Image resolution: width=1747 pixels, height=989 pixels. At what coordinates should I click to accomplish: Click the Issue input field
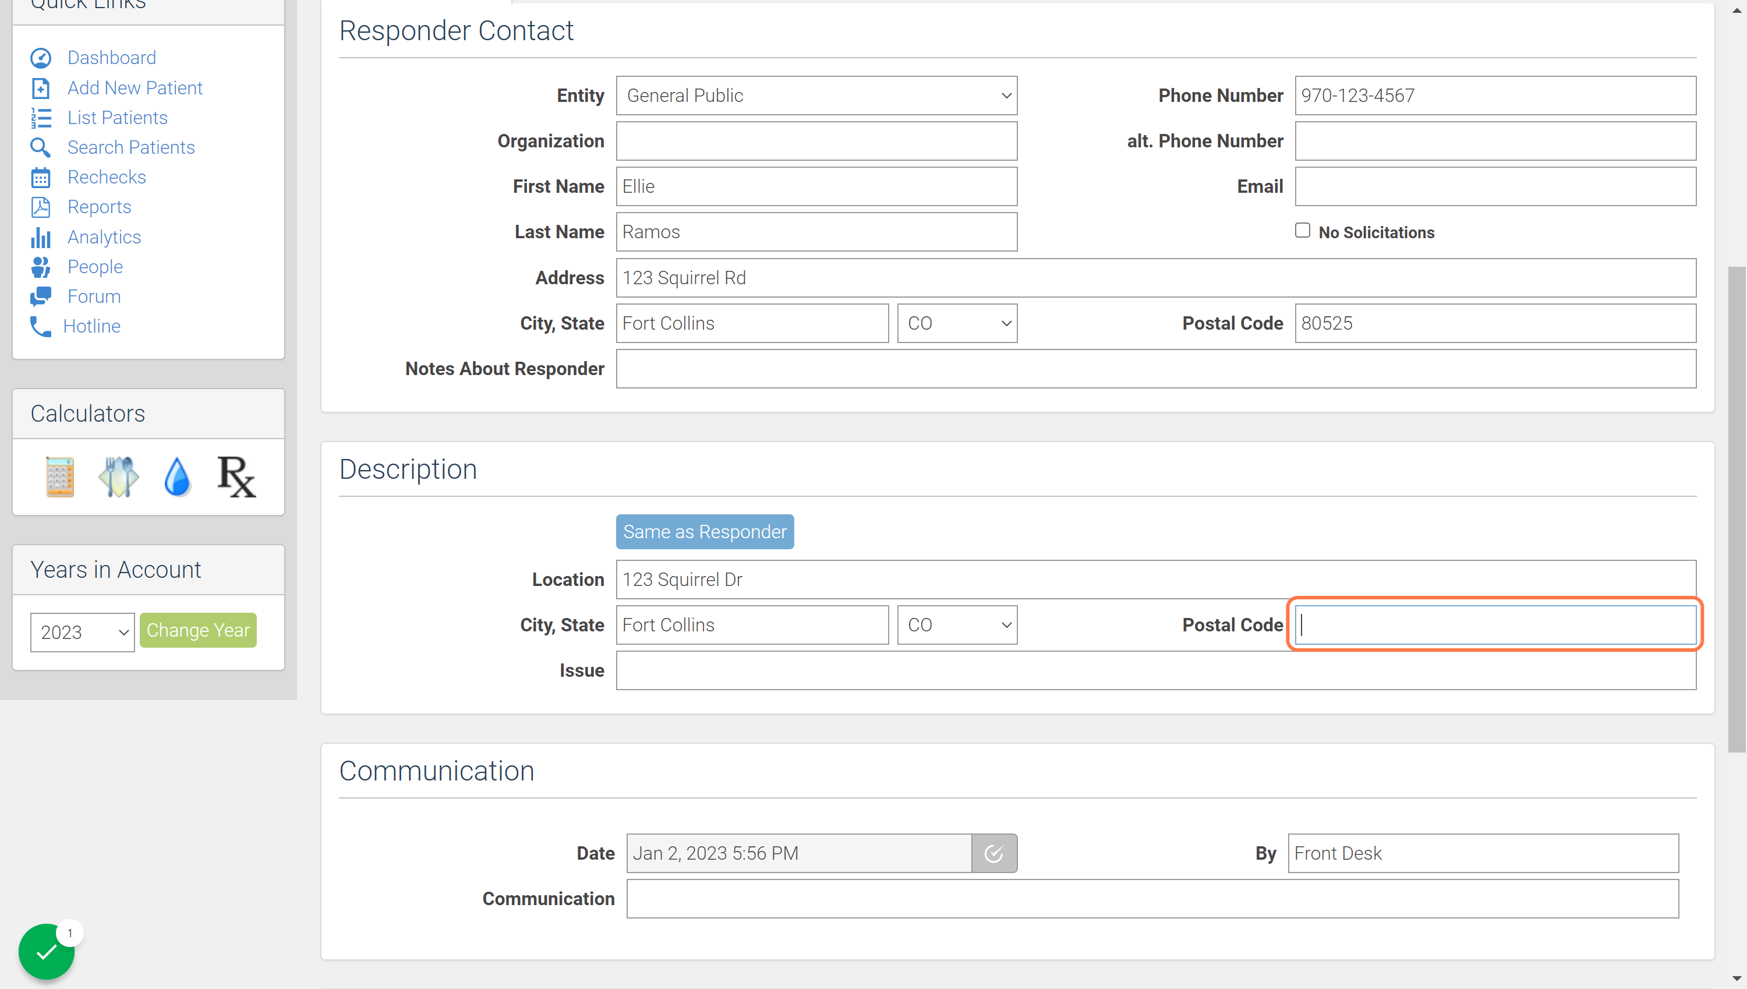(x=1155, y=670)
